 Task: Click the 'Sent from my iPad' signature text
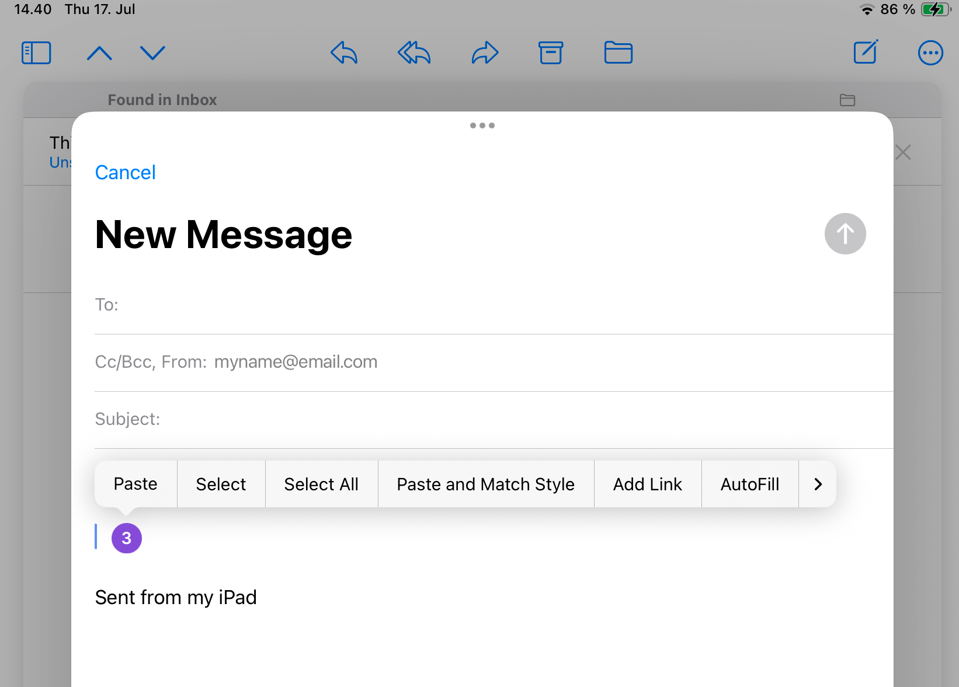pos(176,598)
